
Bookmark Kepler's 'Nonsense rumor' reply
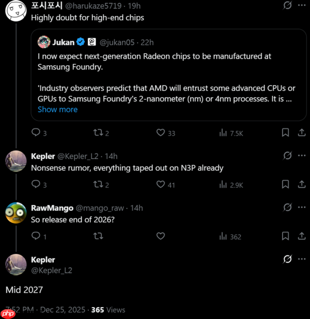pos(285,185)
